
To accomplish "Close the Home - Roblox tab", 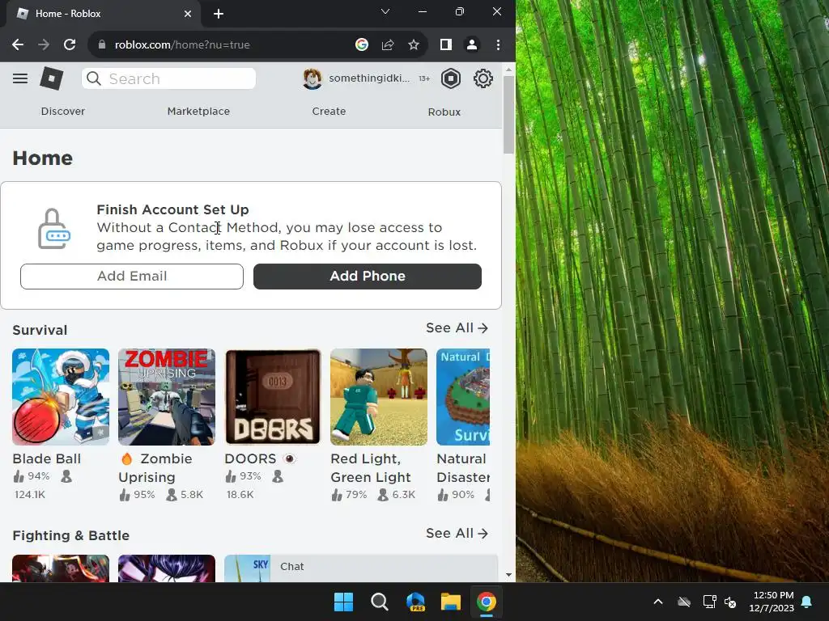I will click(188, 14).
